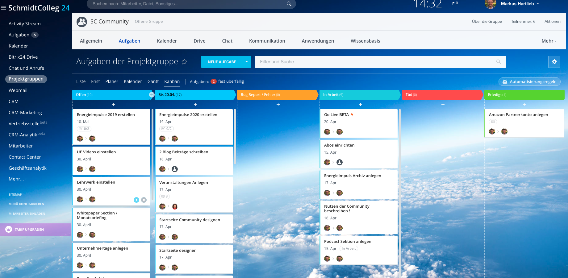The height and width of the screenshot is (278, 568).
Task: Click the magnifier icon in the top search bar
Action: tap(289, 4)
